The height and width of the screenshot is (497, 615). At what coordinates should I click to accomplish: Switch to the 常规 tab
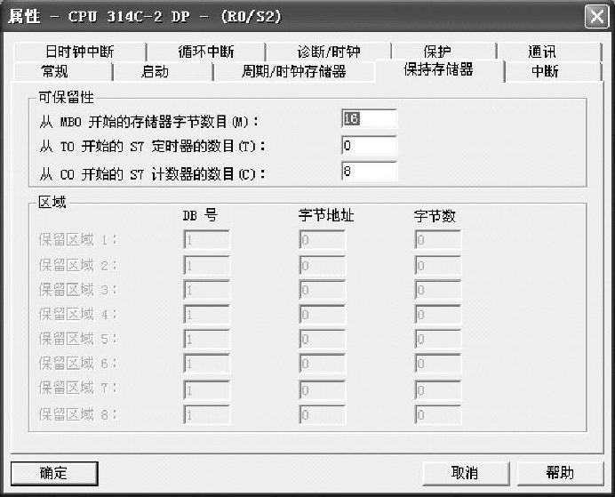point(54,71)
